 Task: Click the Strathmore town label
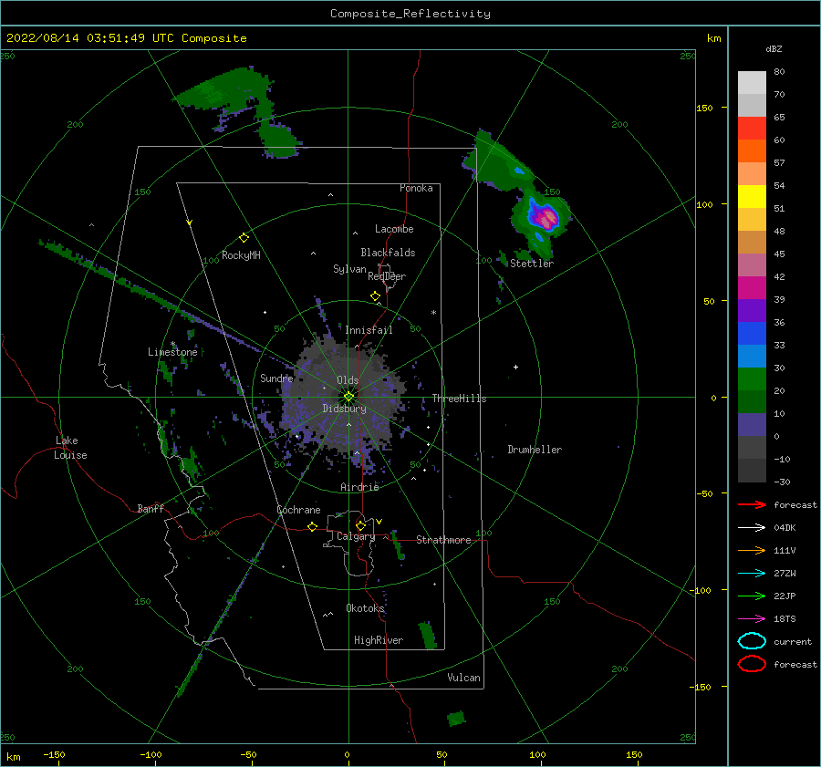[443, 540]
